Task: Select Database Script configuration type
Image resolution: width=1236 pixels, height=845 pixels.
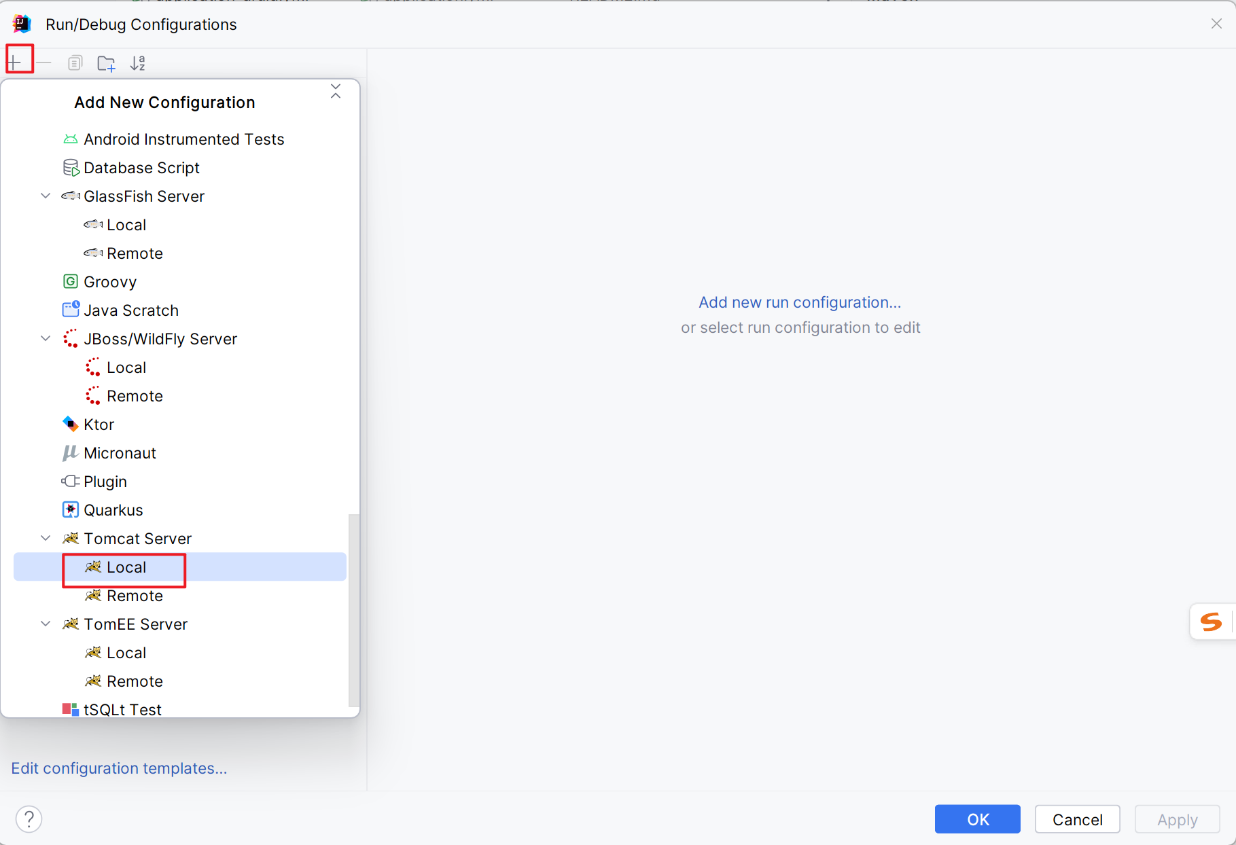Action: [180, 168]
